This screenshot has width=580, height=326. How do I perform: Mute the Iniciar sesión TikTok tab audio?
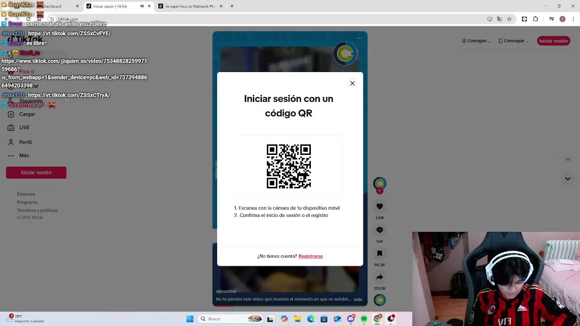[x=142, y=6]
